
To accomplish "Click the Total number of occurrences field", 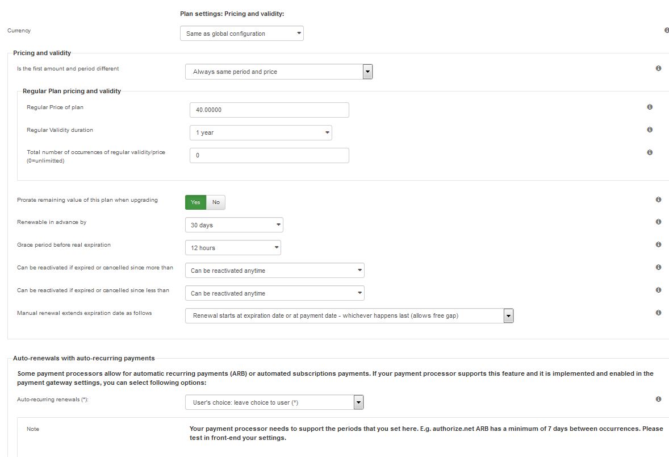I will tap(269, 156).
